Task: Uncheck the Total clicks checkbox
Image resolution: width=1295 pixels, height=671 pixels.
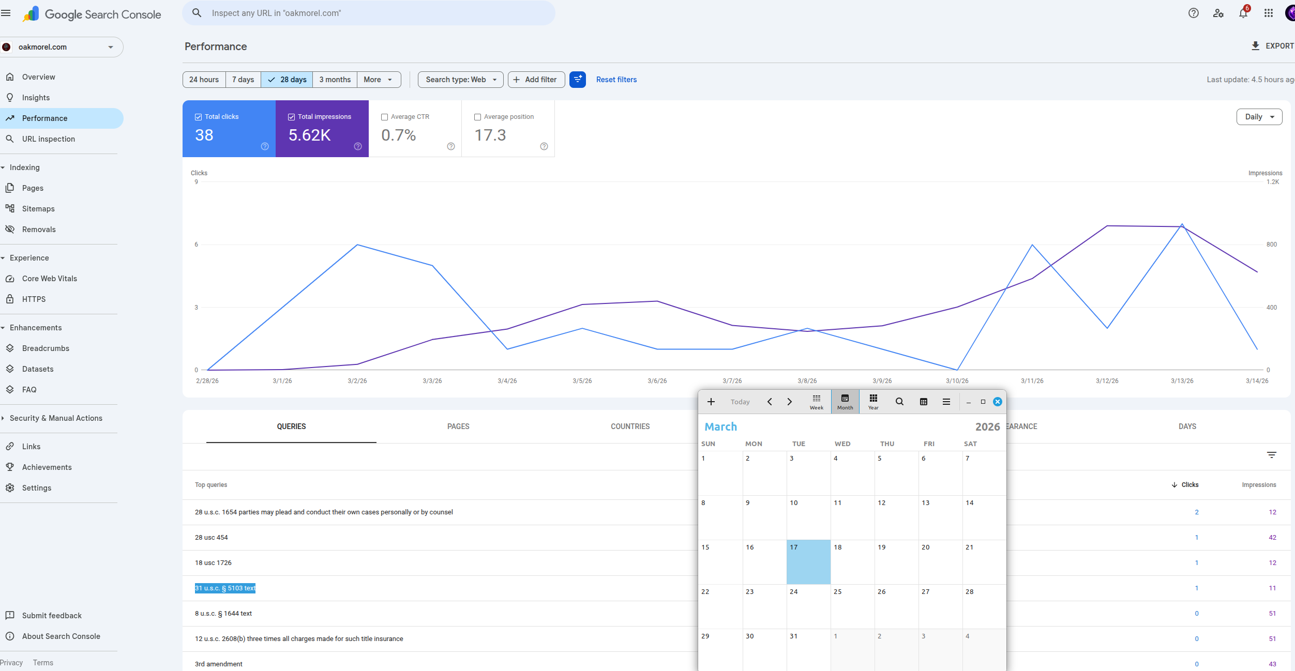Action: (198, 117)
